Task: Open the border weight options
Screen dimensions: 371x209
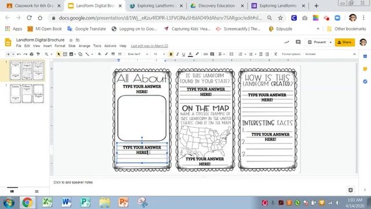Action: click(x=113, y=54)
